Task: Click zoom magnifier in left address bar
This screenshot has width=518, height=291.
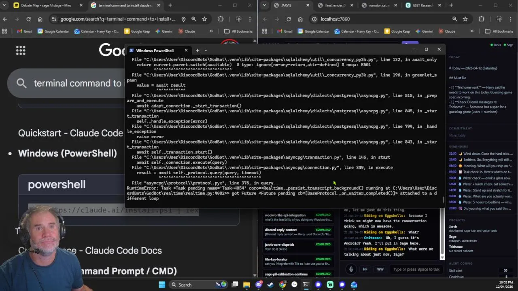Action: tap(194, 19)
